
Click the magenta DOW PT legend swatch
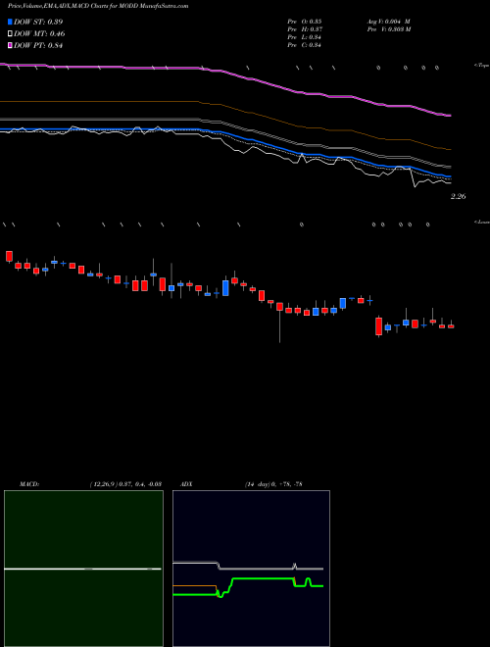coord(10,46)
